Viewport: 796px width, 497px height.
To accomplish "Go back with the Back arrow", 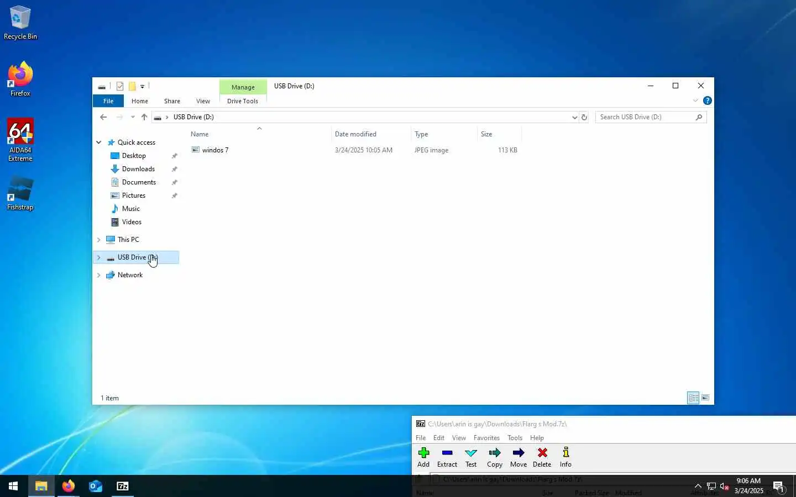I will (x=103, y=117).
